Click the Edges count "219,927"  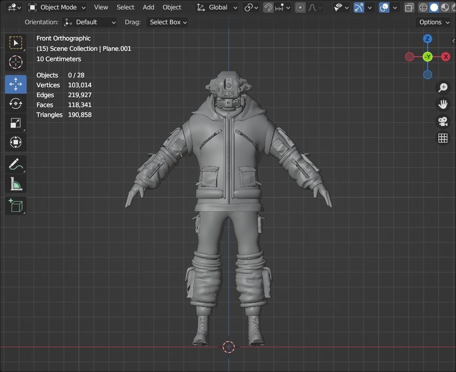(x=80, y=95)
